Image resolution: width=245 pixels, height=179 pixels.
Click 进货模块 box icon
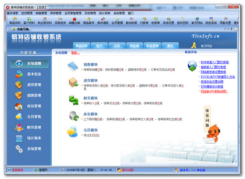[73, 82]
